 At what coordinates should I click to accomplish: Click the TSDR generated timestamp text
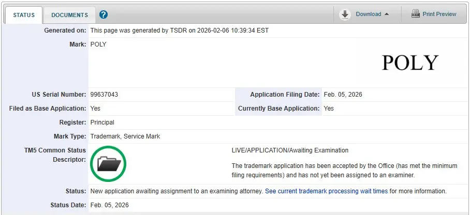coord(180,30)
